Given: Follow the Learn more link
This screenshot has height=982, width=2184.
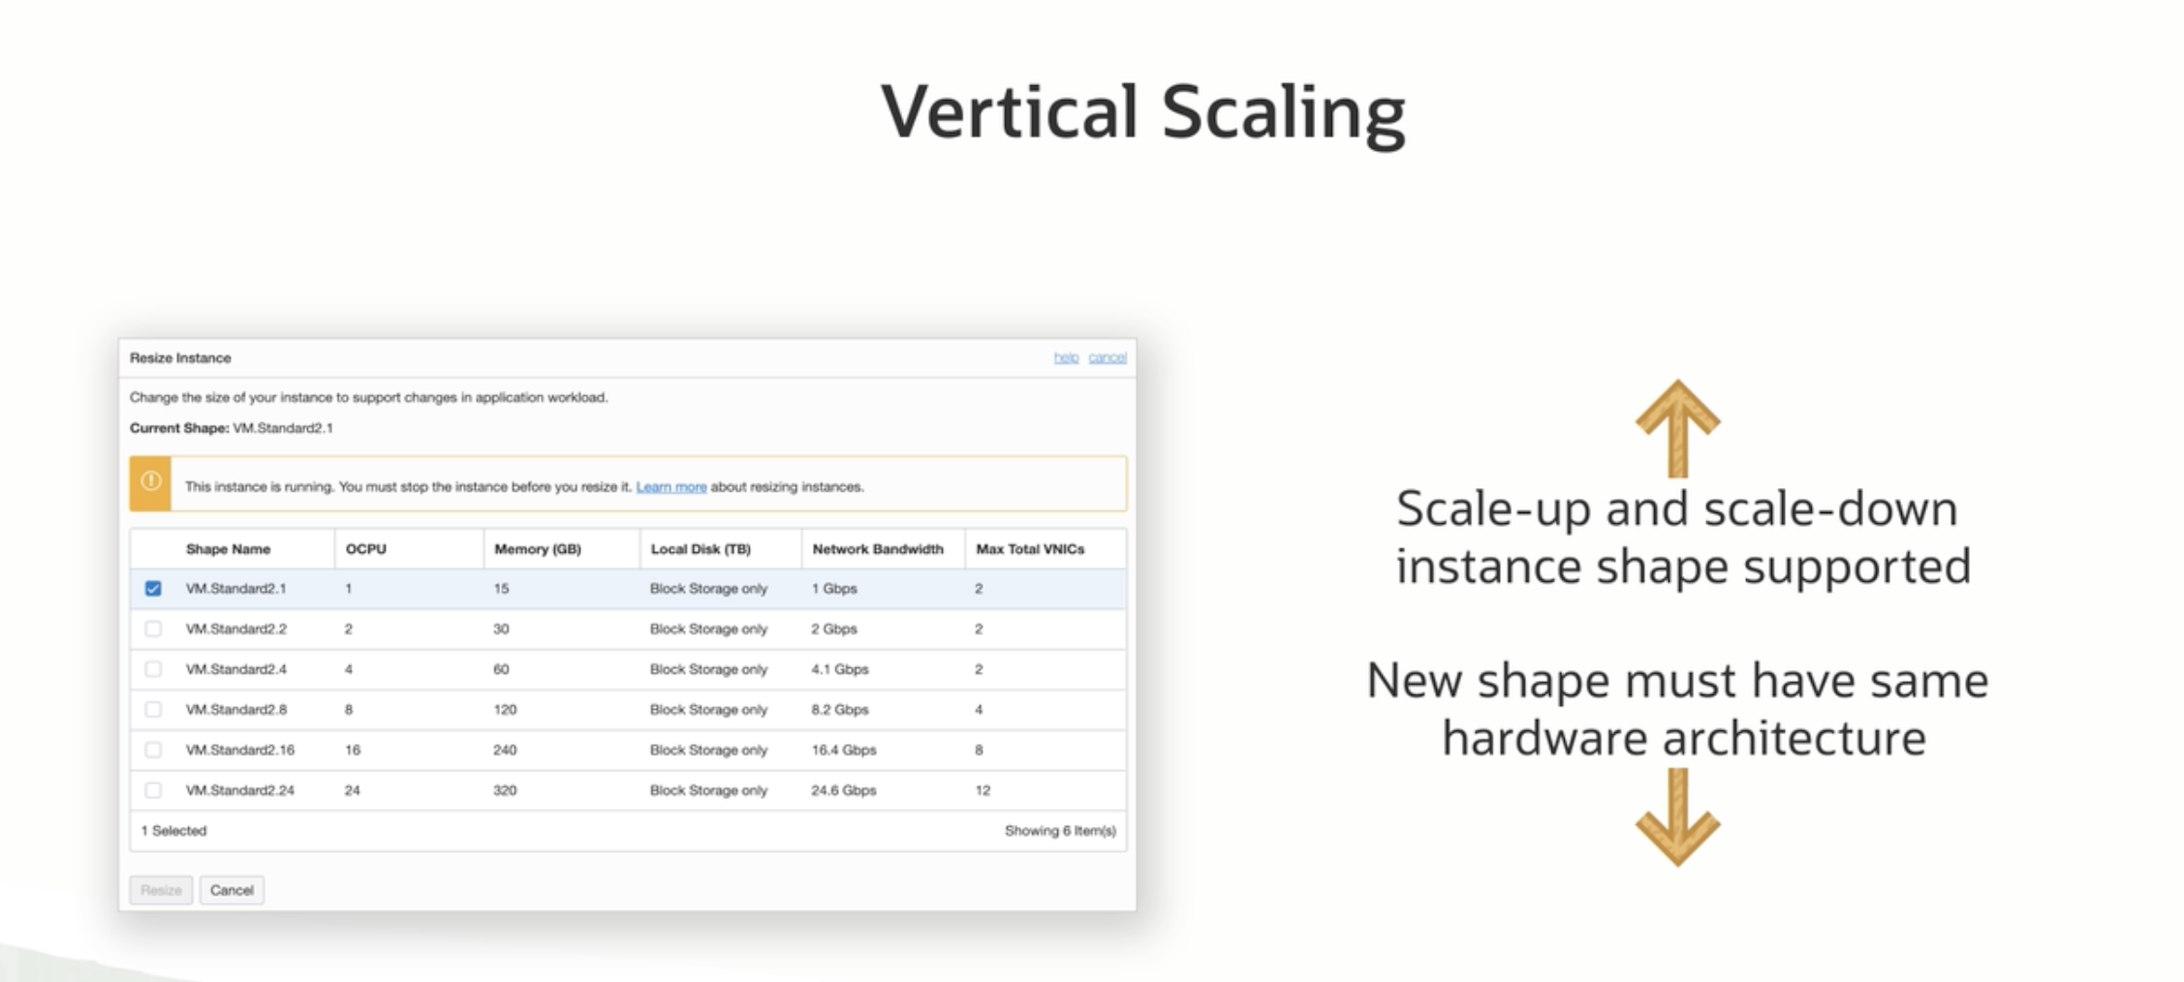Looking at the screenshot, I should (671, 487).
